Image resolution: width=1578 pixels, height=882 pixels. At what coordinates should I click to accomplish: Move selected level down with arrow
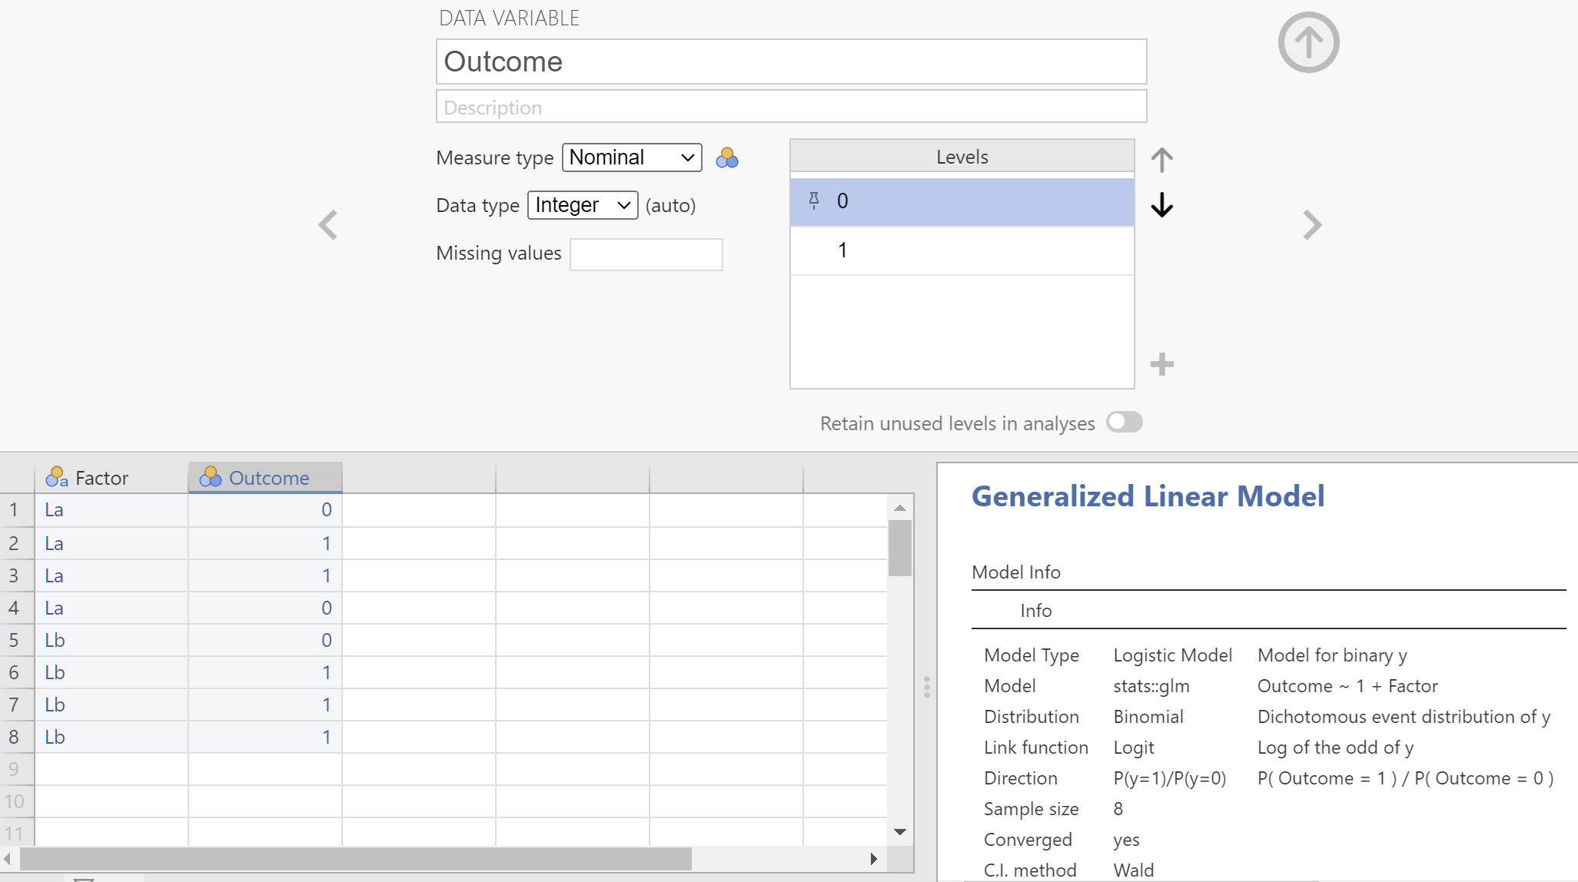1161,205
